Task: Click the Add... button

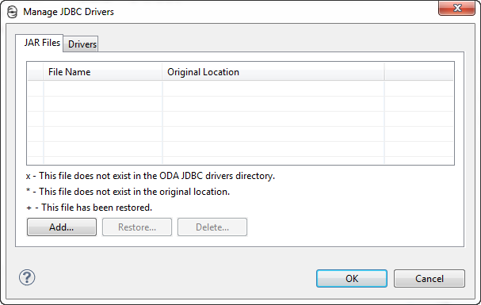Action: tap(62, 227)
